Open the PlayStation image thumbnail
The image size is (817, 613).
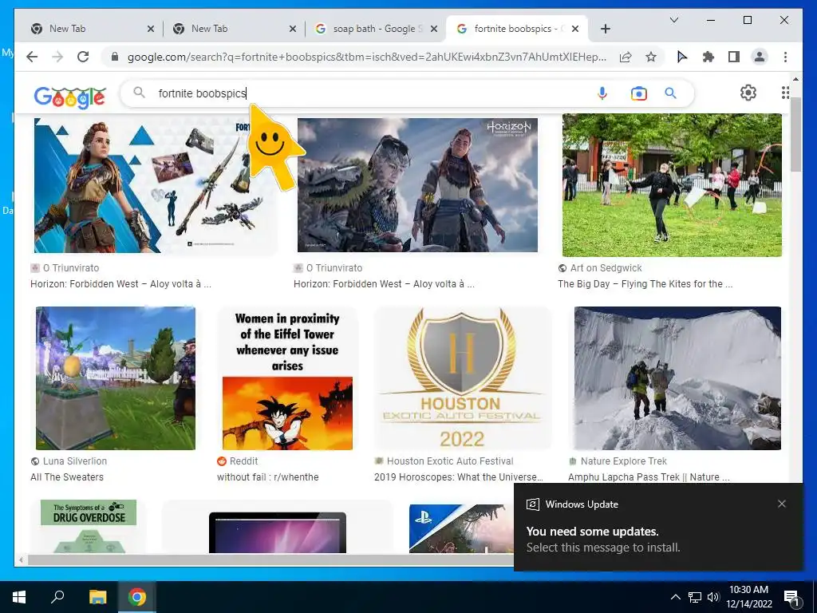[461, 528]
